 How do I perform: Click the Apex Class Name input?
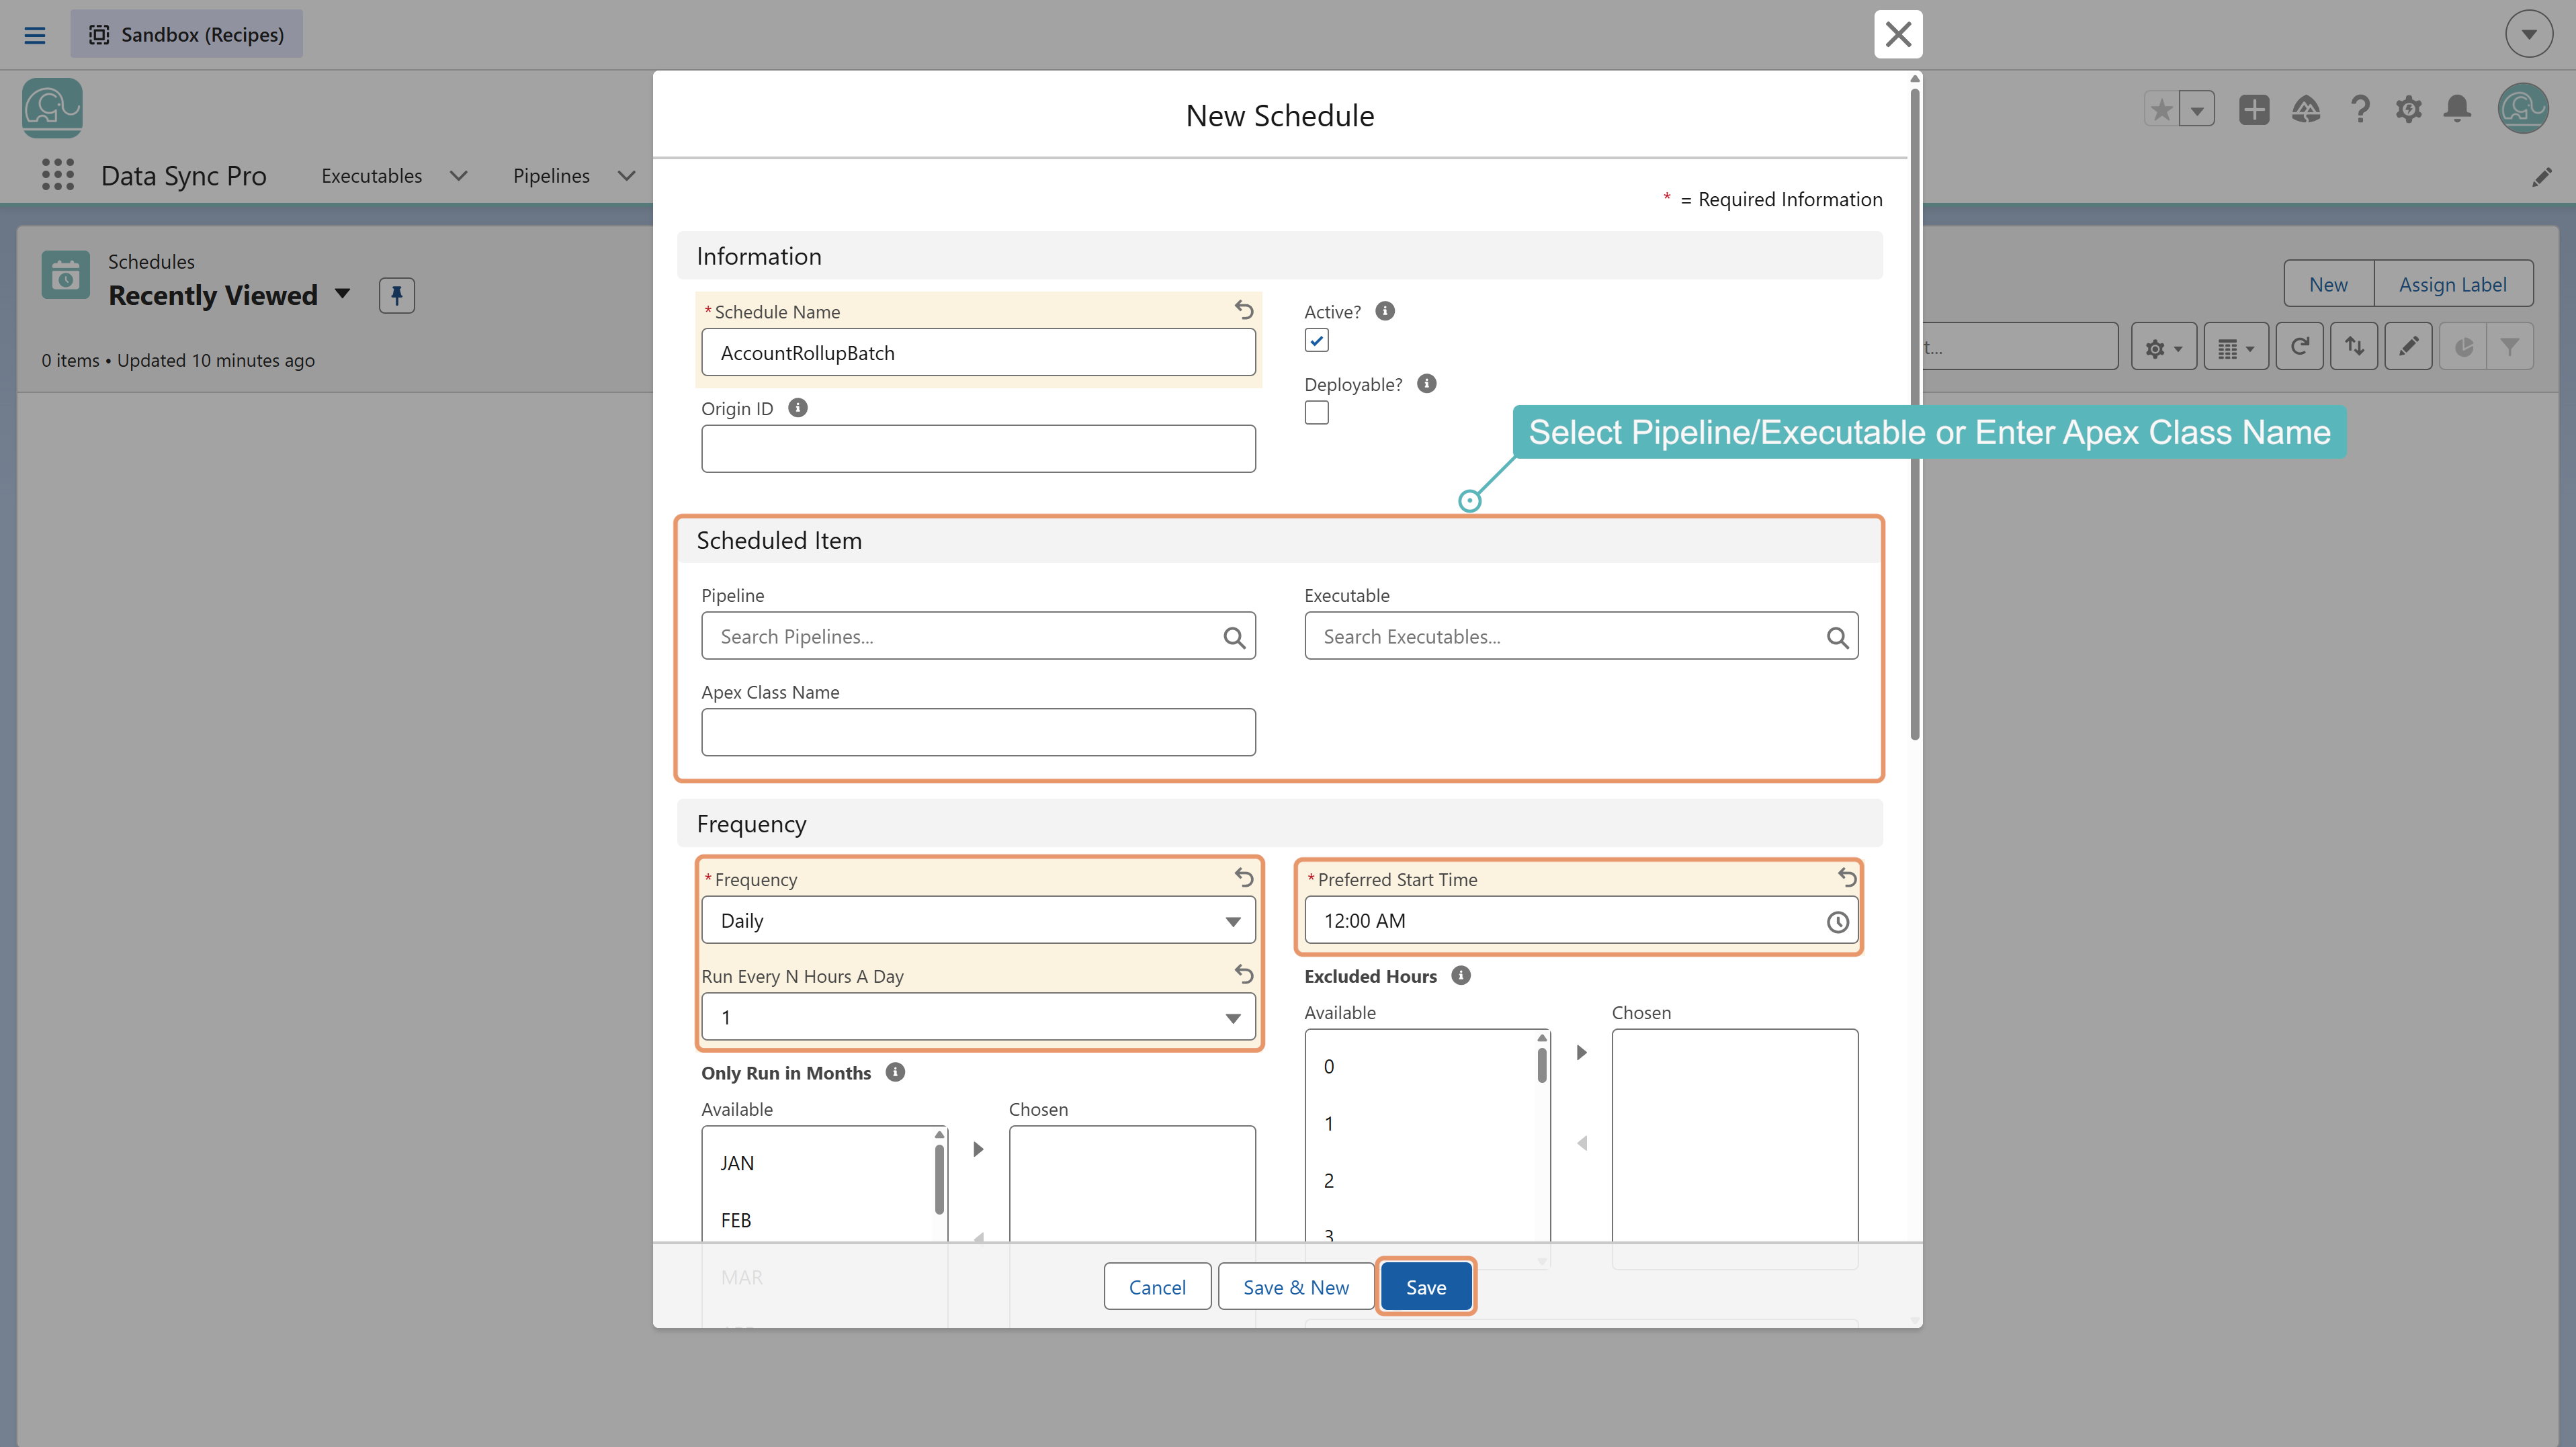978,733
